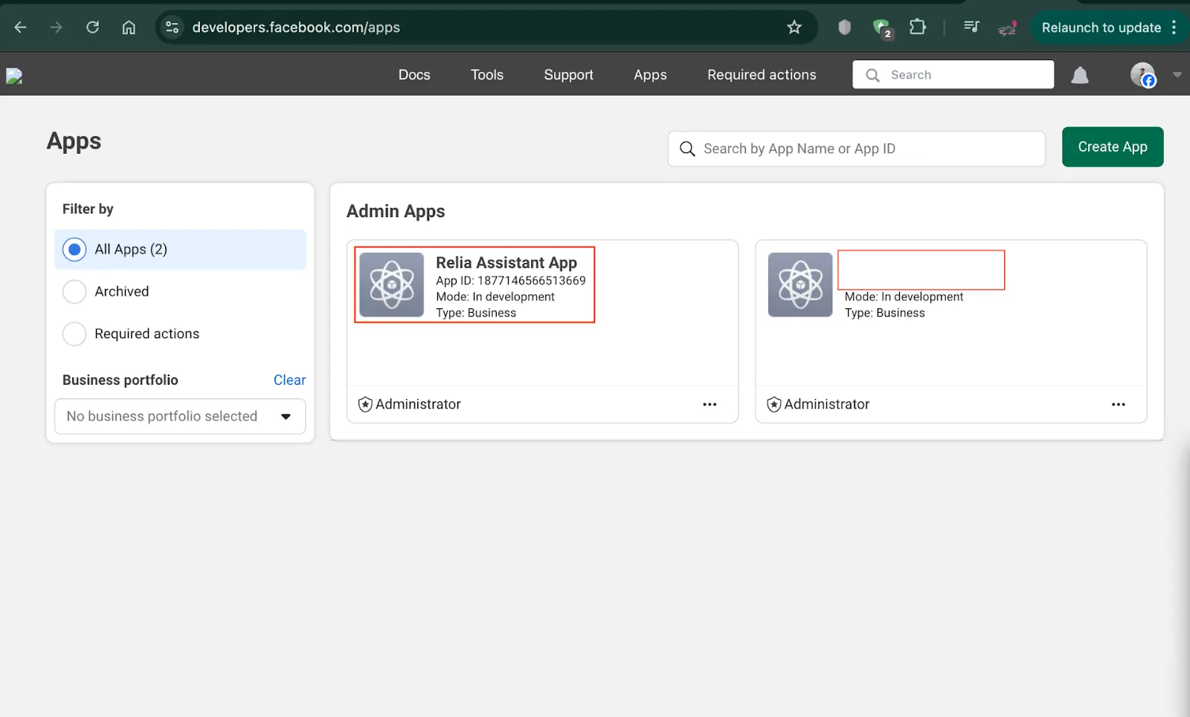Expand the business portfolio dropdown
The image size is (1190, 717).
pos(180,416)
